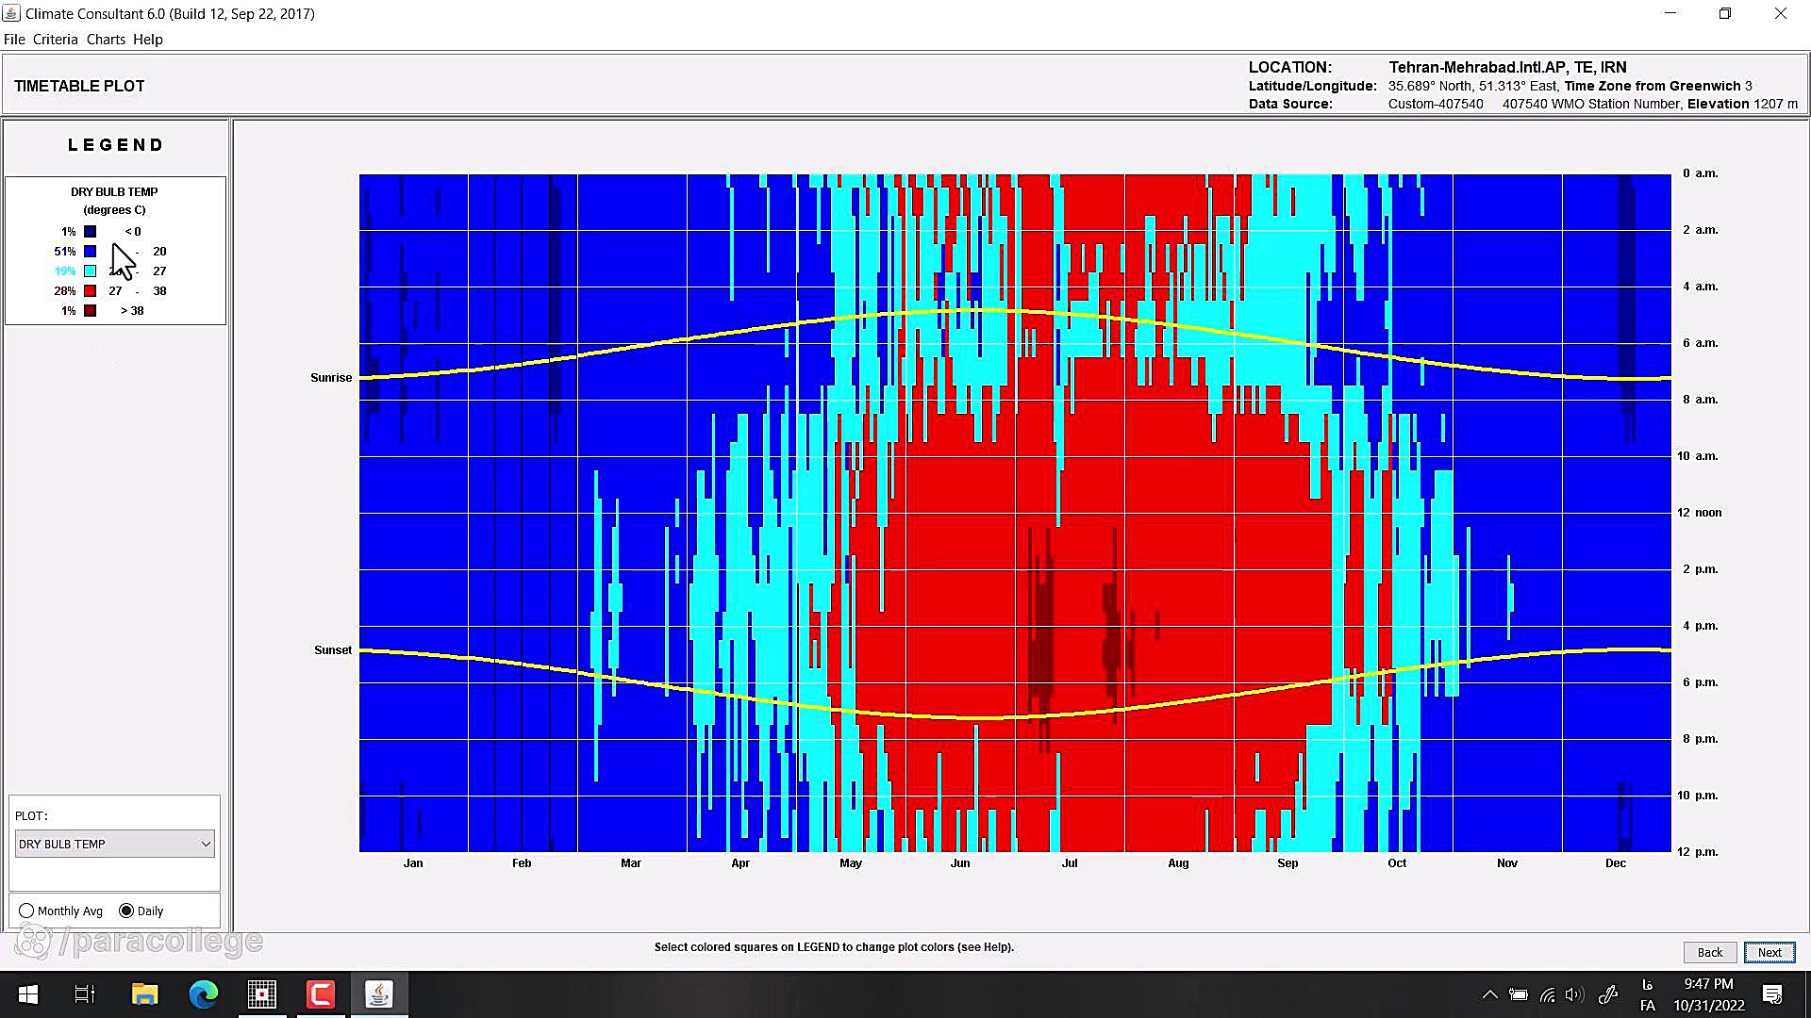The width and height of the screenshot is (1811, 1018).
Task: Open the Charts menu
Action: 106,40
